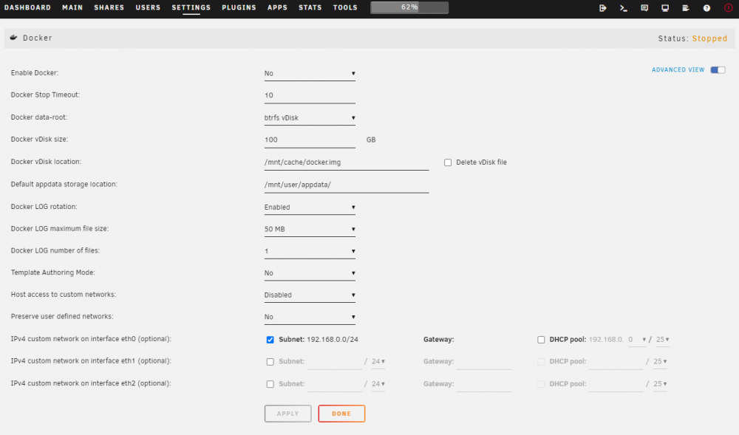The image size is (739, 435).
Task: Click the eth1 Subnet input field
Action: tap(335, 362)
